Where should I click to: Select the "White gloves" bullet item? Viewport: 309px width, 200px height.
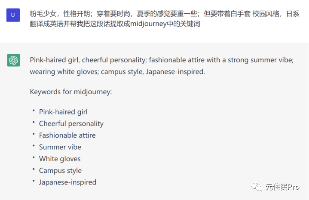[60, 159]
